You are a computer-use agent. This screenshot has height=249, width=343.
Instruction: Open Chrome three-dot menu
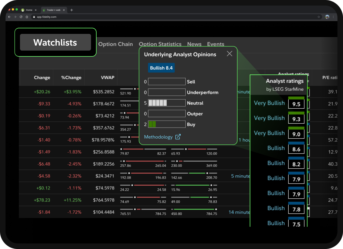click(x=333, y=17)
